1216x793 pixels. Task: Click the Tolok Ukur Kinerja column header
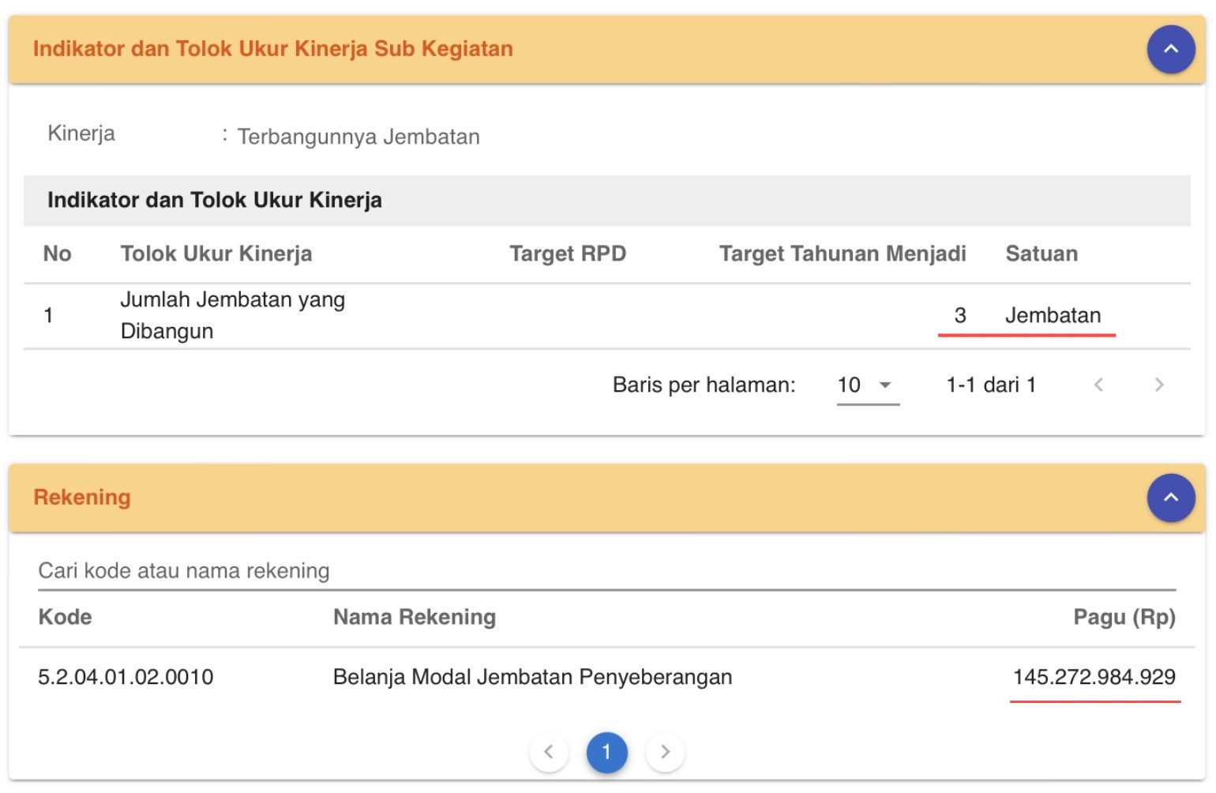pyautogui.click(x=216, y=254)
